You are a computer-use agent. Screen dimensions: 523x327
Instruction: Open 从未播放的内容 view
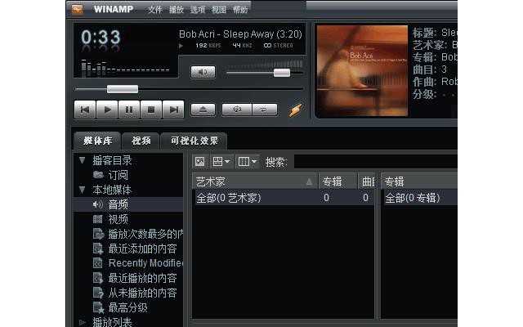click(x=142, y=293)
